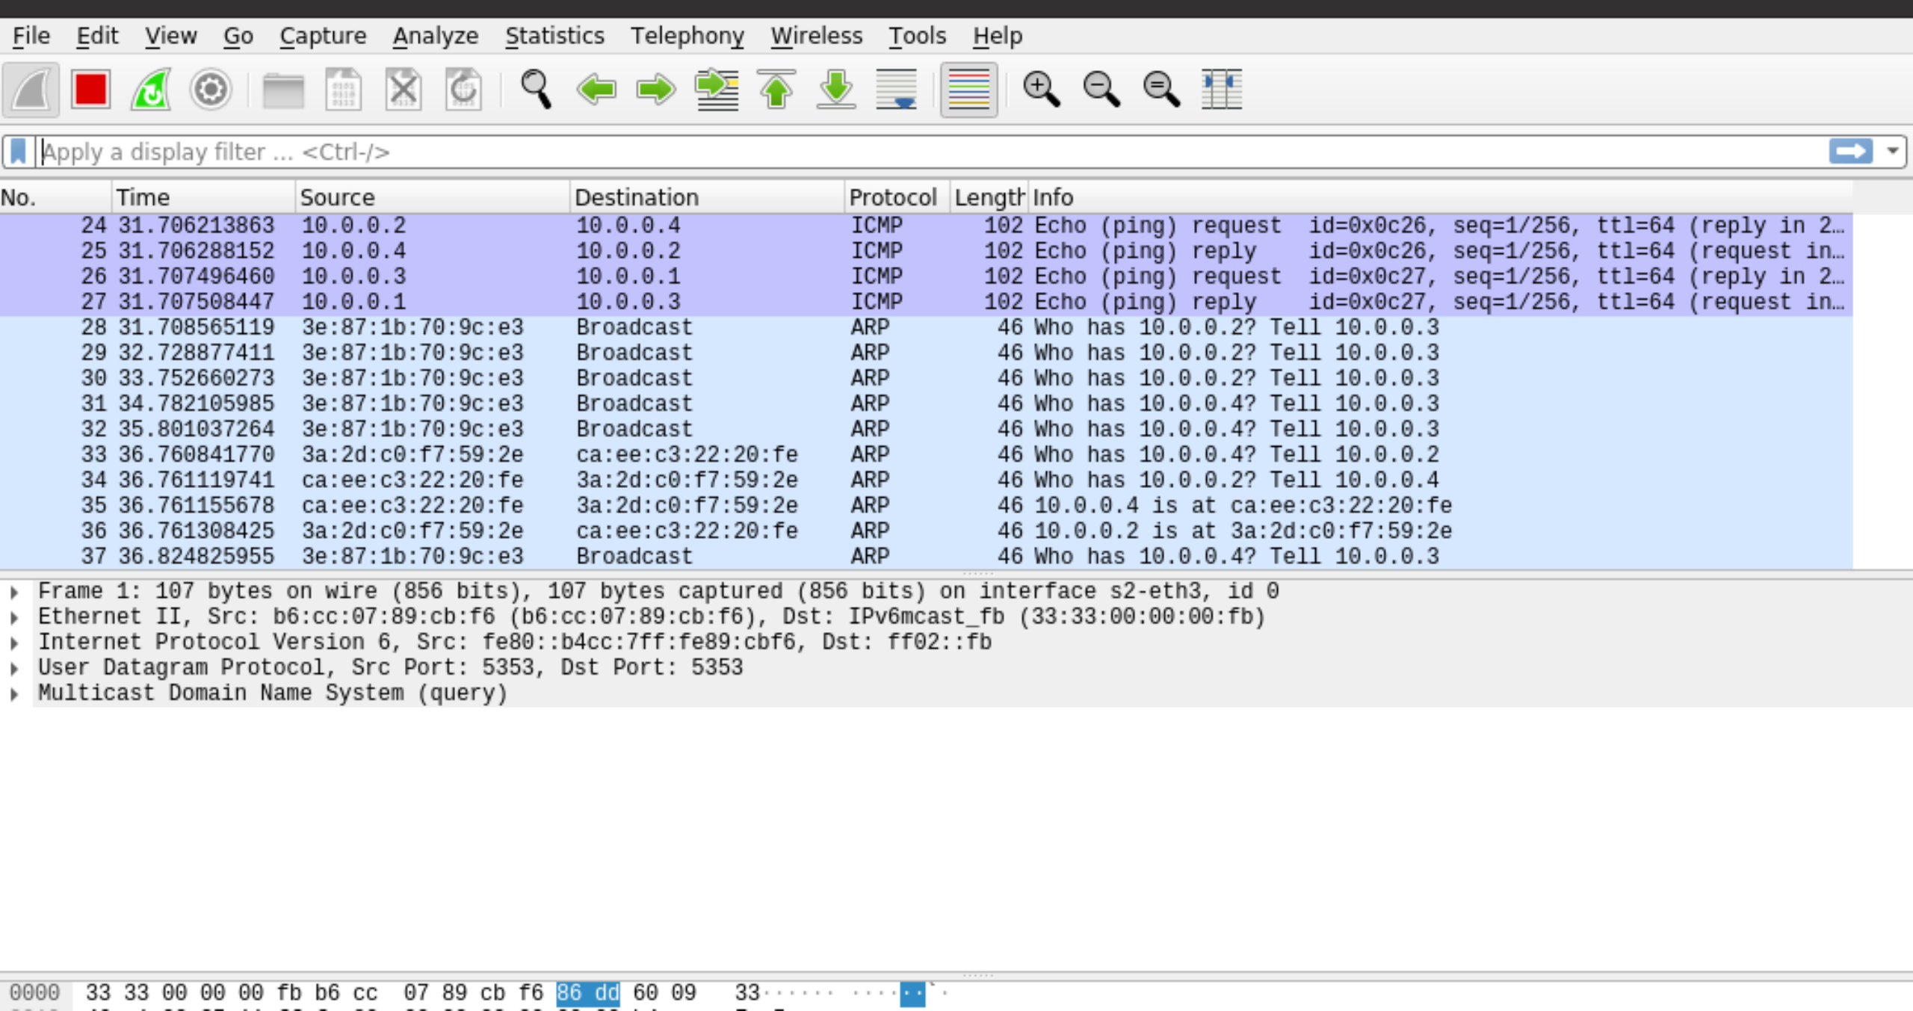Toggle packet colorization rules button
This screenshot has height=1011, width=1913.
tap(968, 90)
